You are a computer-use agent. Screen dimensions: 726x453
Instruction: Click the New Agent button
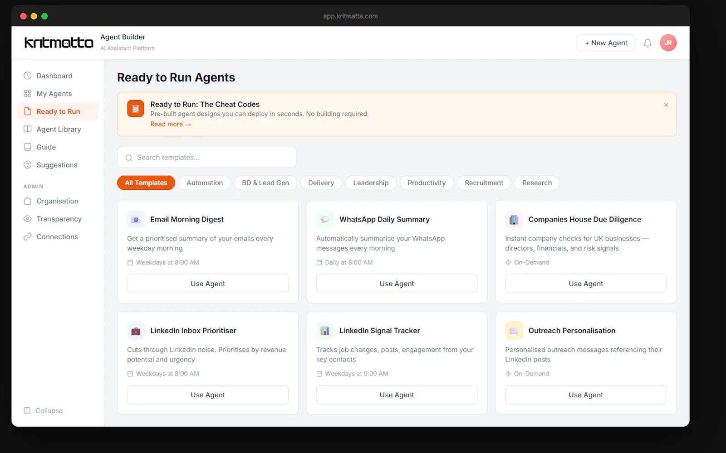click(606, 43)
